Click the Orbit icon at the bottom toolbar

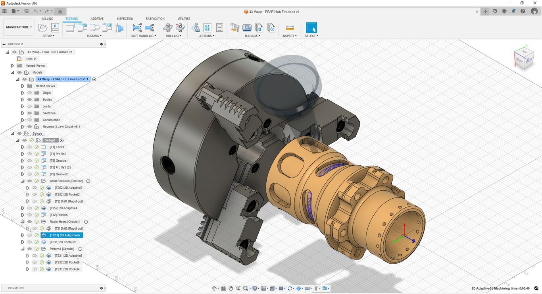click(x=215, y=288)
